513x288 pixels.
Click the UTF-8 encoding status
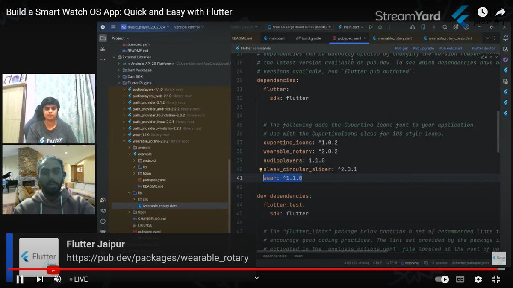(x=393, y=263)
